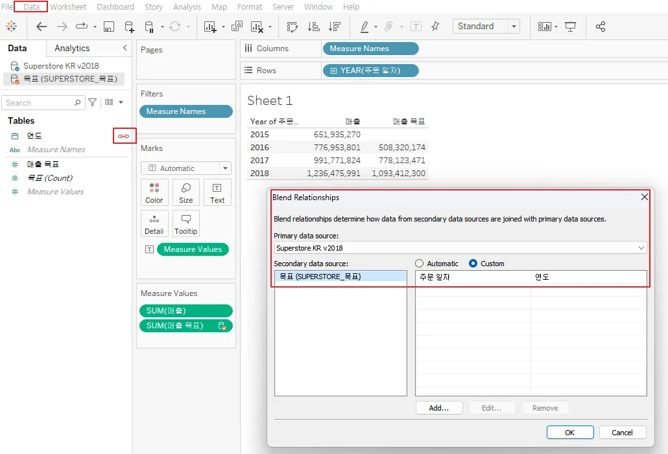Add a new data source via toolbar
Image resolution: width=668 pixels, height=454 pixels.
point(129,27)
